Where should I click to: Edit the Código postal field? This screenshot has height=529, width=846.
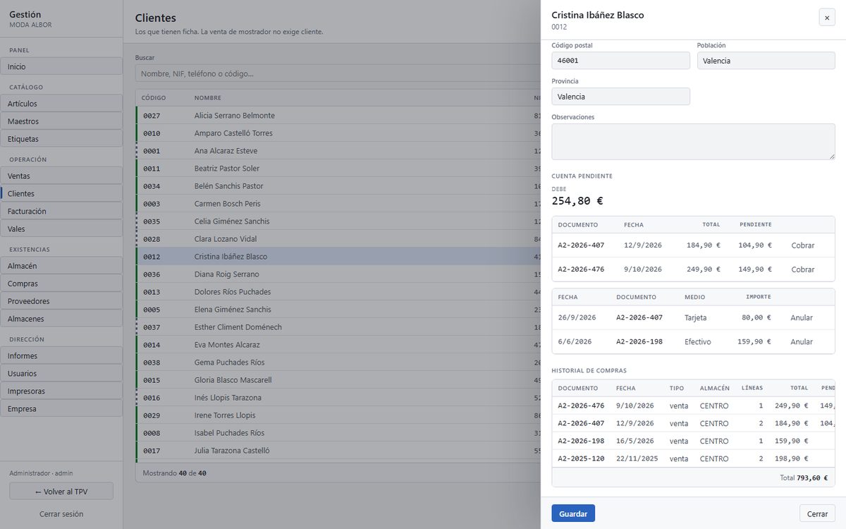(620, 61)
